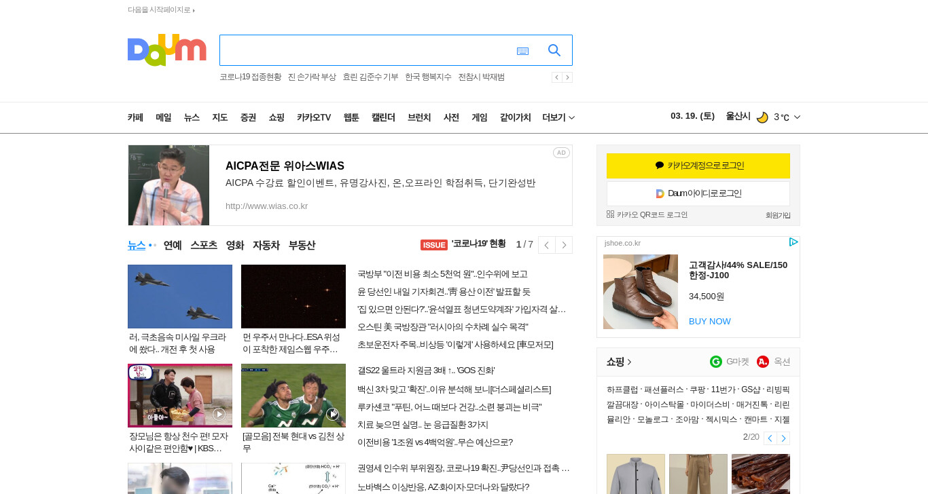Read 국방부 이전 비용 최소 5천억 headline
The image size is (928, 494).
[442, 274]
